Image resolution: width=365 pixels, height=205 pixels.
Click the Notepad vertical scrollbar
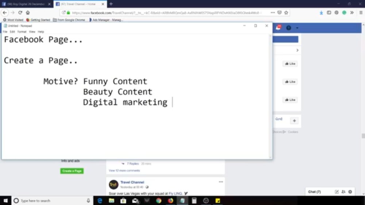coord(270,96)
